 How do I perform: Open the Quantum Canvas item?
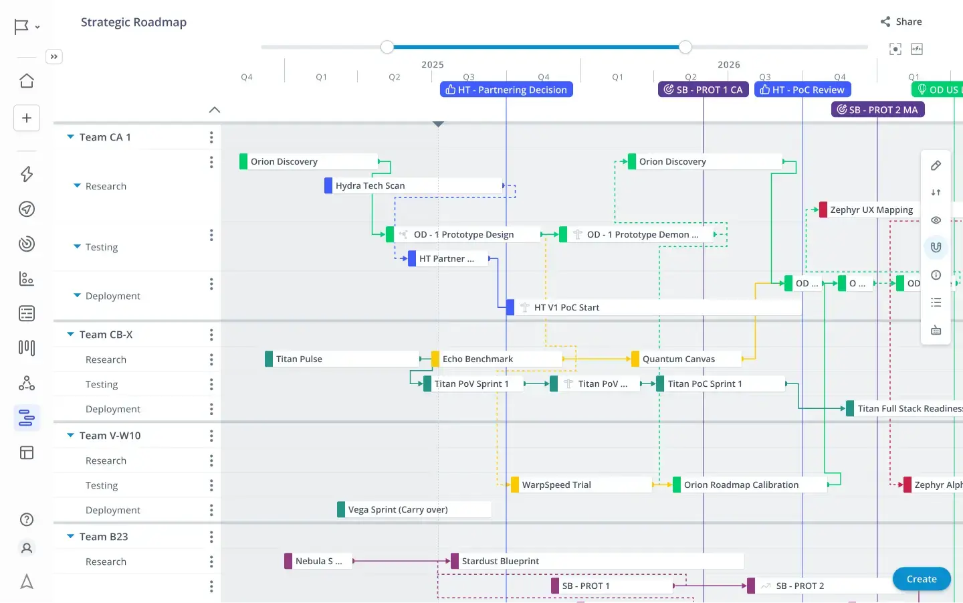click(686, 359)
